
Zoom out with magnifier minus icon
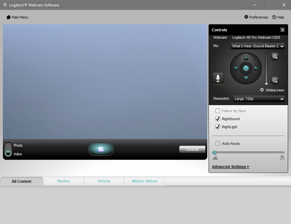coord(275,80)
